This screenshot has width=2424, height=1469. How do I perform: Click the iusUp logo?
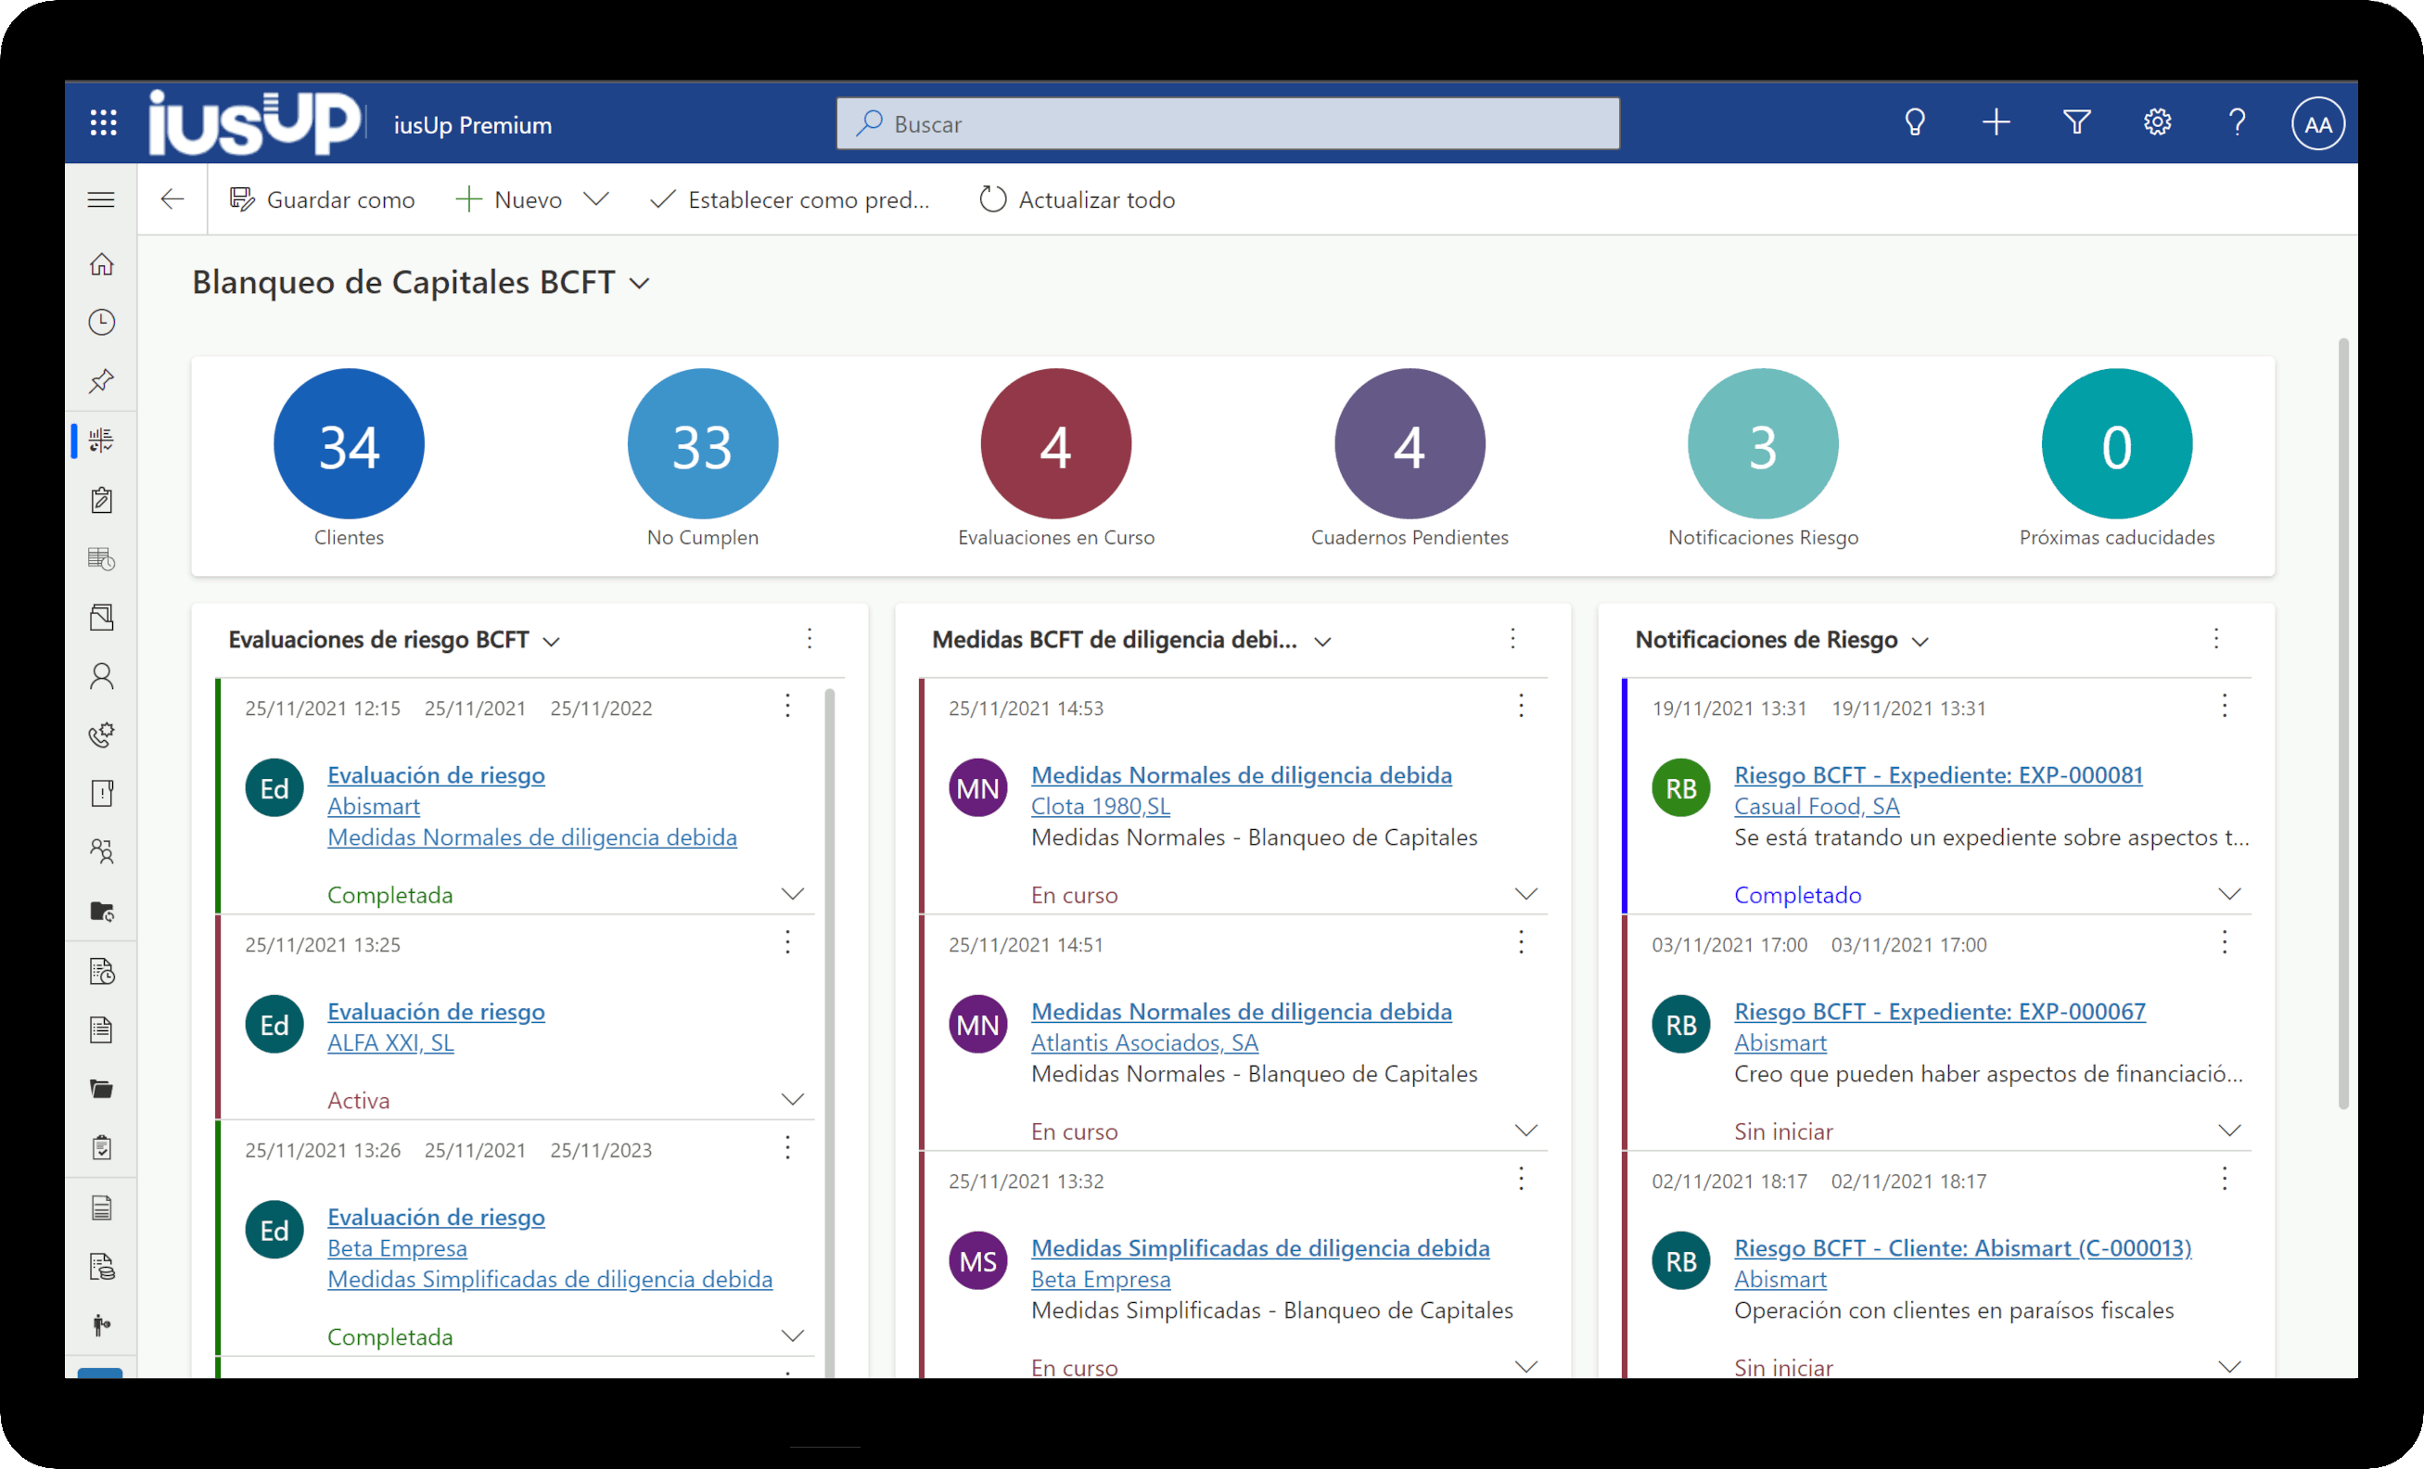tap(255, 123)
